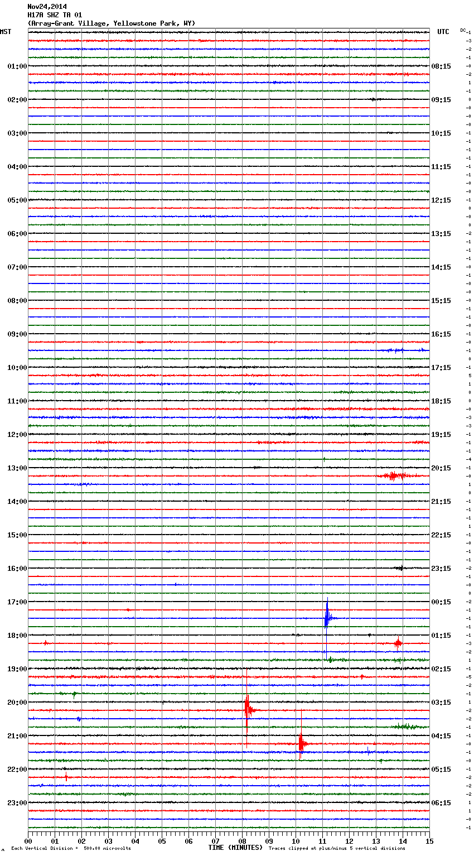The height and width of the screenshot is (856, 474).
Task: Click the 05:00 MST time label
Action: (17, 200)
